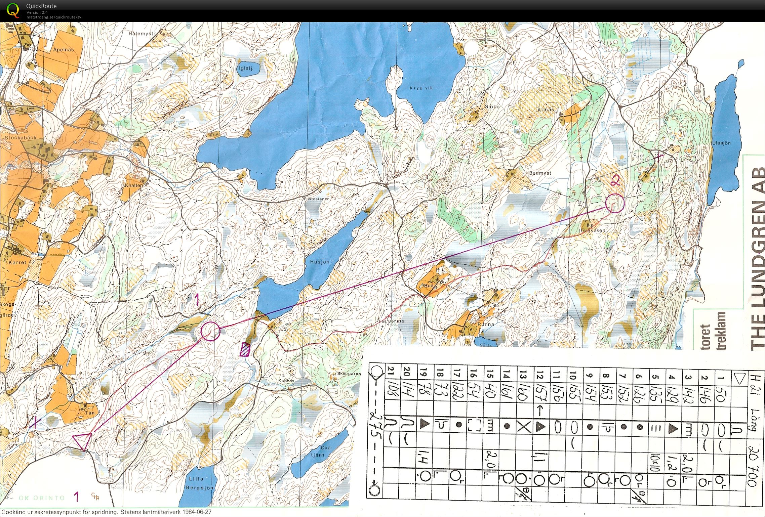This screenshot has width=765, height=517.
Task: Click the purple hatched out-of-bounds area
Action: 245,349
